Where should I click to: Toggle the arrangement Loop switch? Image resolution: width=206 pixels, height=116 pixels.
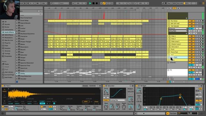[133, 3]
